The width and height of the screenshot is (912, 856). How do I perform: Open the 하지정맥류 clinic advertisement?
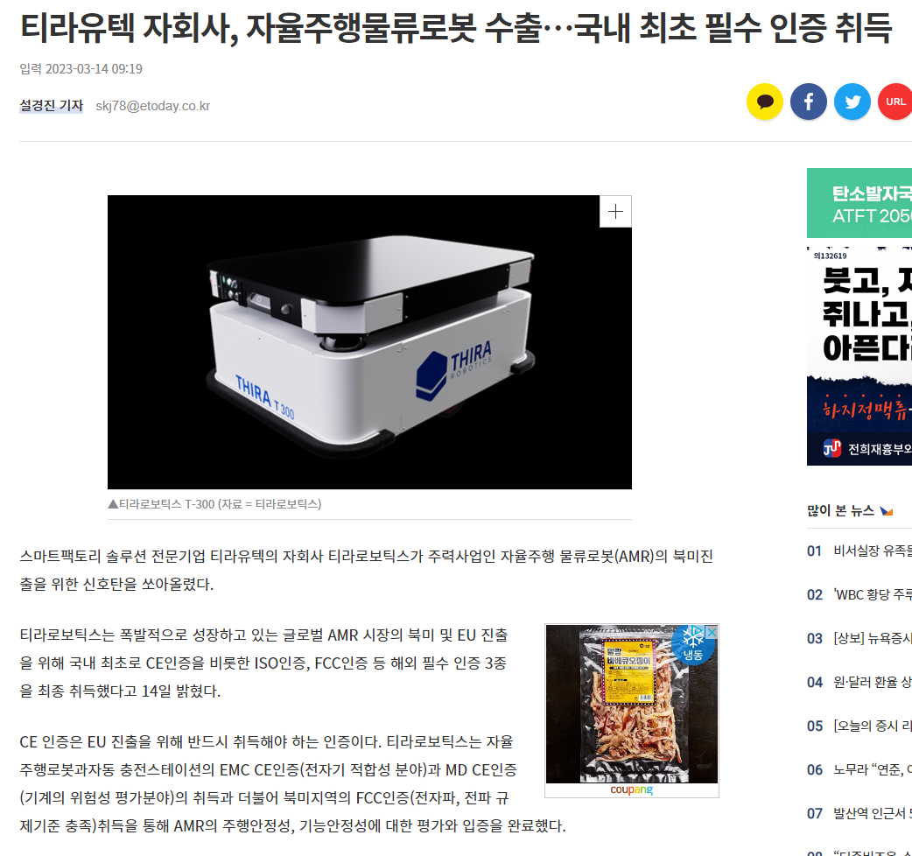[859, 356]
